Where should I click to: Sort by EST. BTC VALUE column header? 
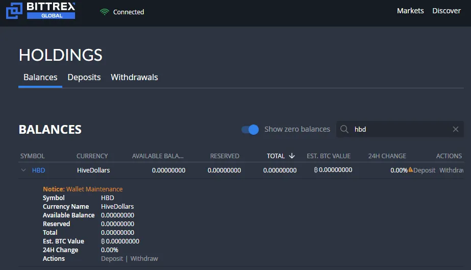tap(329, 156)
